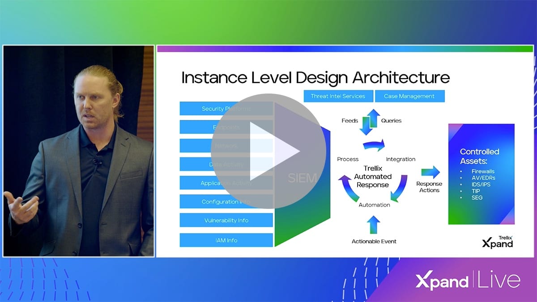Click the slide title 'Instance Level Design Architecture'
The width and height of the screenshot is (537, 302).
pyautogui.click(x=315, y=77)
